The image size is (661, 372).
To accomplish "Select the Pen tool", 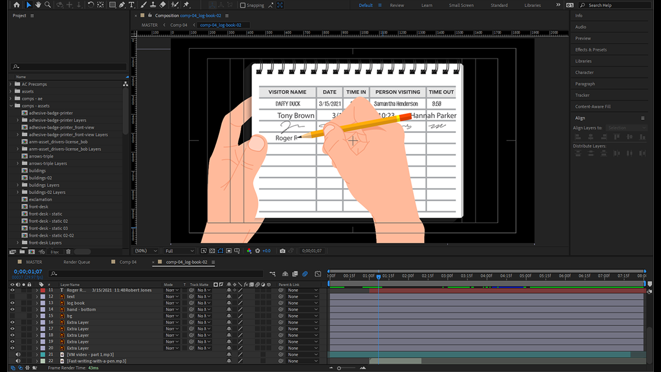I will click(122, 5).
